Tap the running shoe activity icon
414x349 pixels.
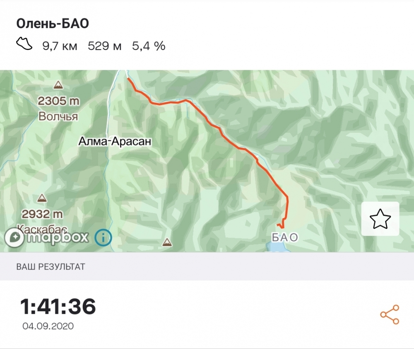point(24,44)
